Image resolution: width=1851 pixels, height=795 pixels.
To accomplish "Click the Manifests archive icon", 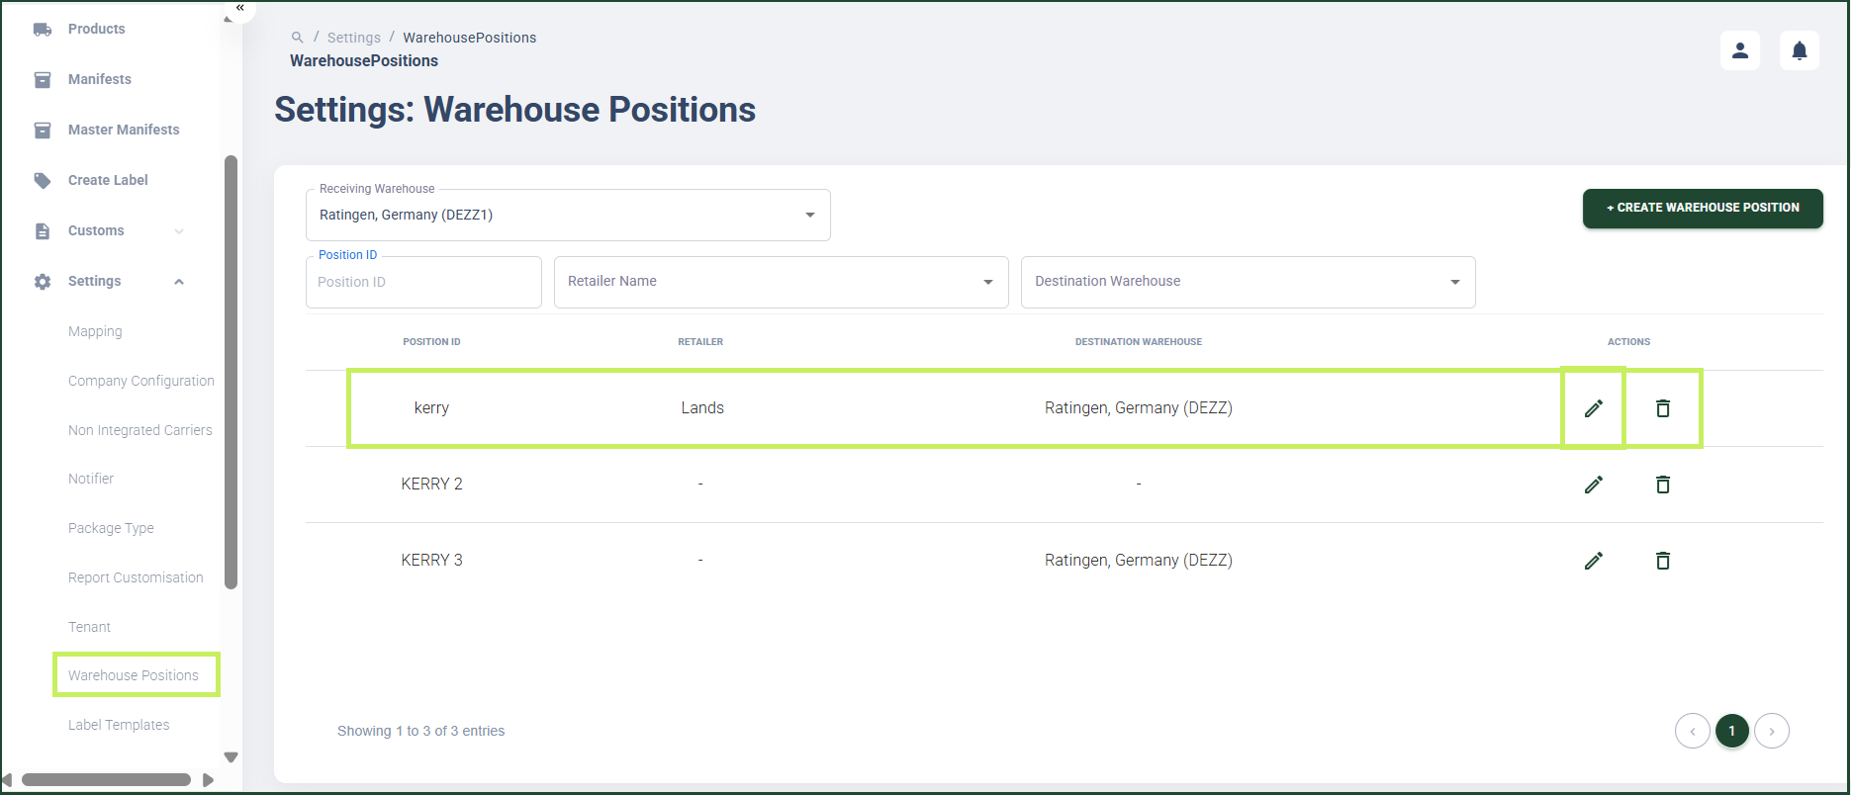I will (43, 80).
